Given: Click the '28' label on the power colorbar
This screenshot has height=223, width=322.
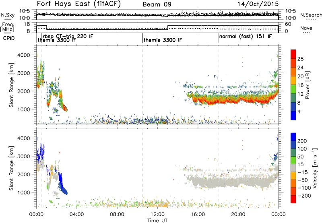Looking at the screenshot, I should click(x=300, y=59).
